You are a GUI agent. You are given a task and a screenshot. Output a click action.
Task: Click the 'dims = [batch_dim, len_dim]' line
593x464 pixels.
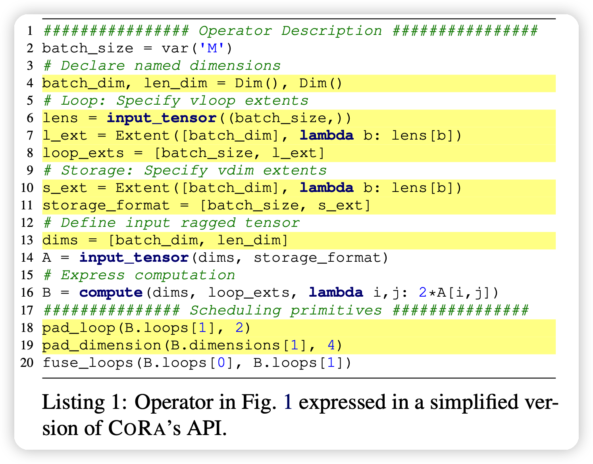point(165,240)
